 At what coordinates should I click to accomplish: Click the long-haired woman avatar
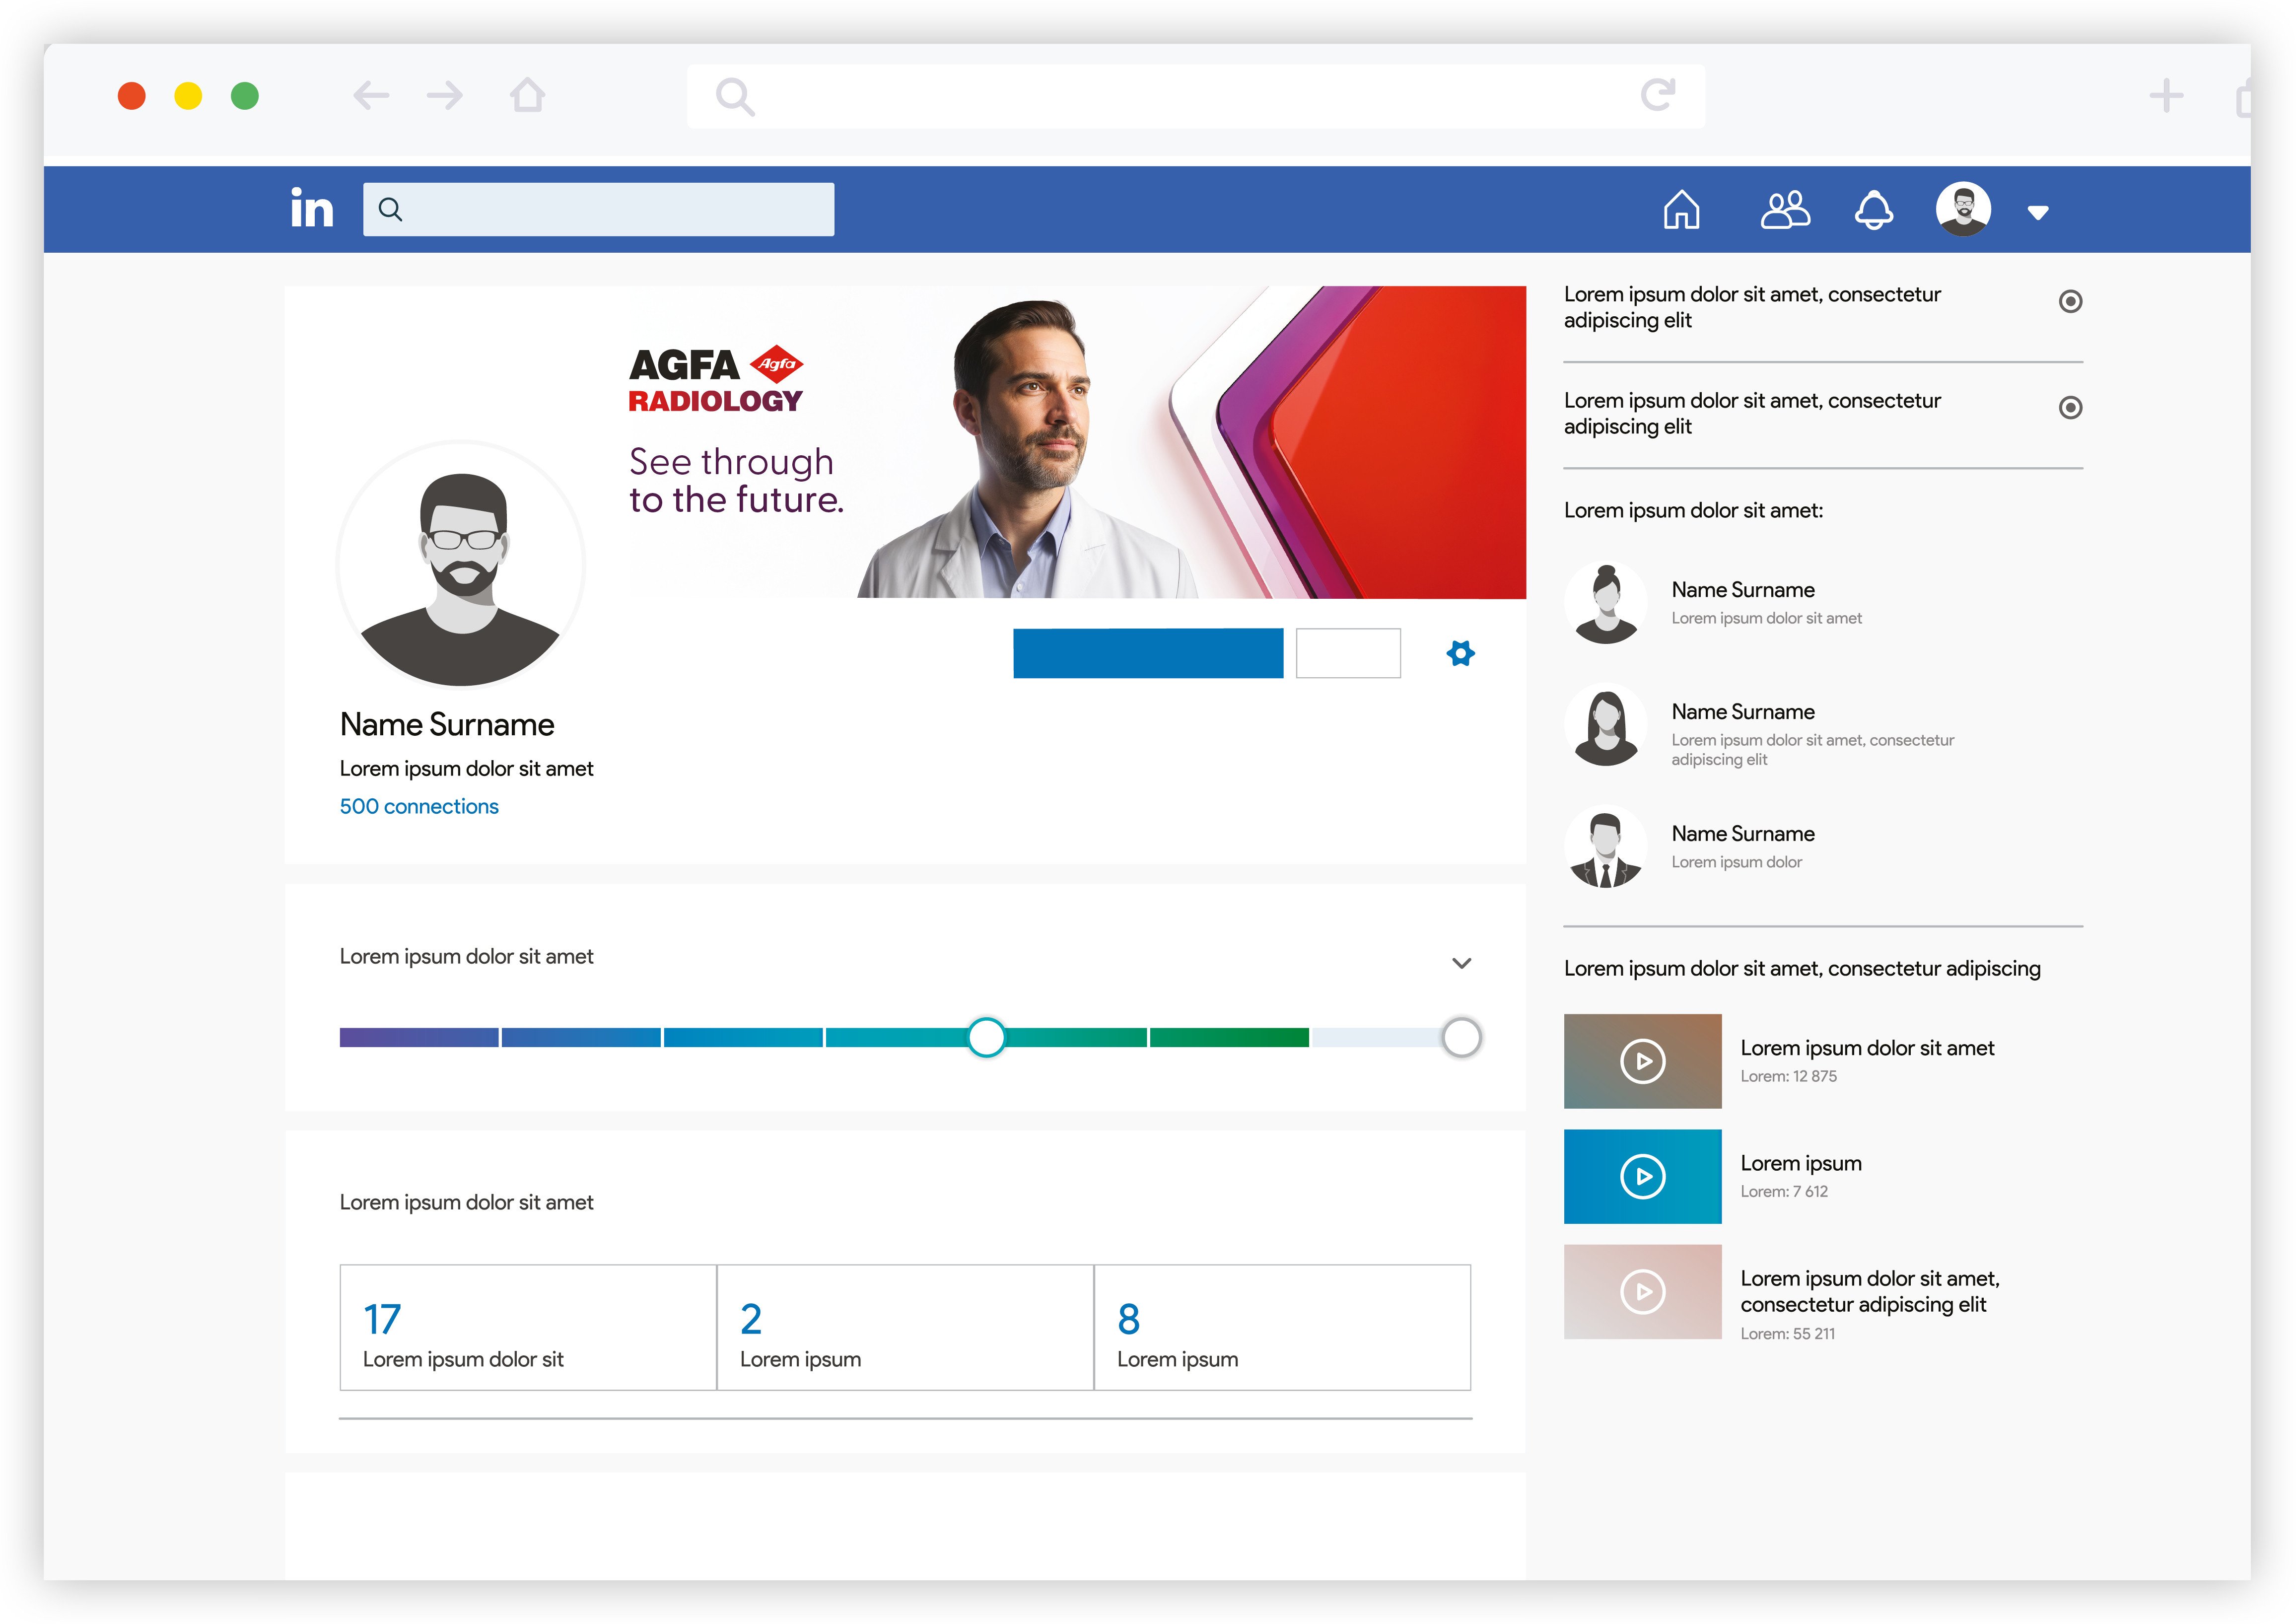[x=1606, y=724]
